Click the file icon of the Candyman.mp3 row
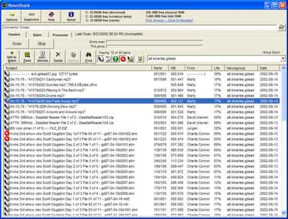 pyautogui.click(x=7, y=80)
